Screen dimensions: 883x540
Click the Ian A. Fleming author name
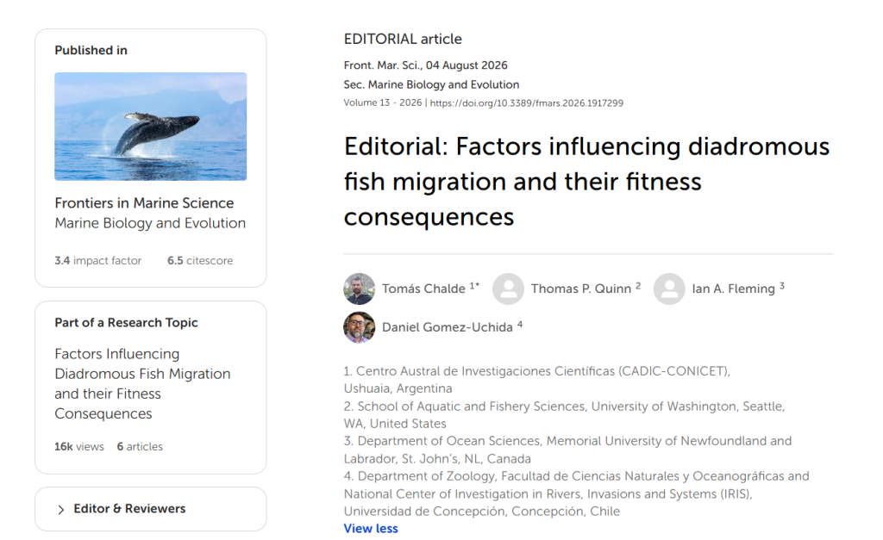pyautogui.click(x=733, y=289)
